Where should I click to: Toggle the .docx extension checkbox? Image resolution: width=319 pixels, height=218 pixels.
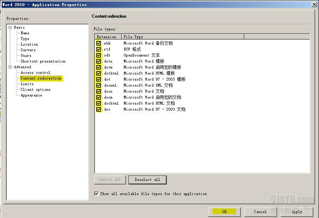click(x=99, y=92)
